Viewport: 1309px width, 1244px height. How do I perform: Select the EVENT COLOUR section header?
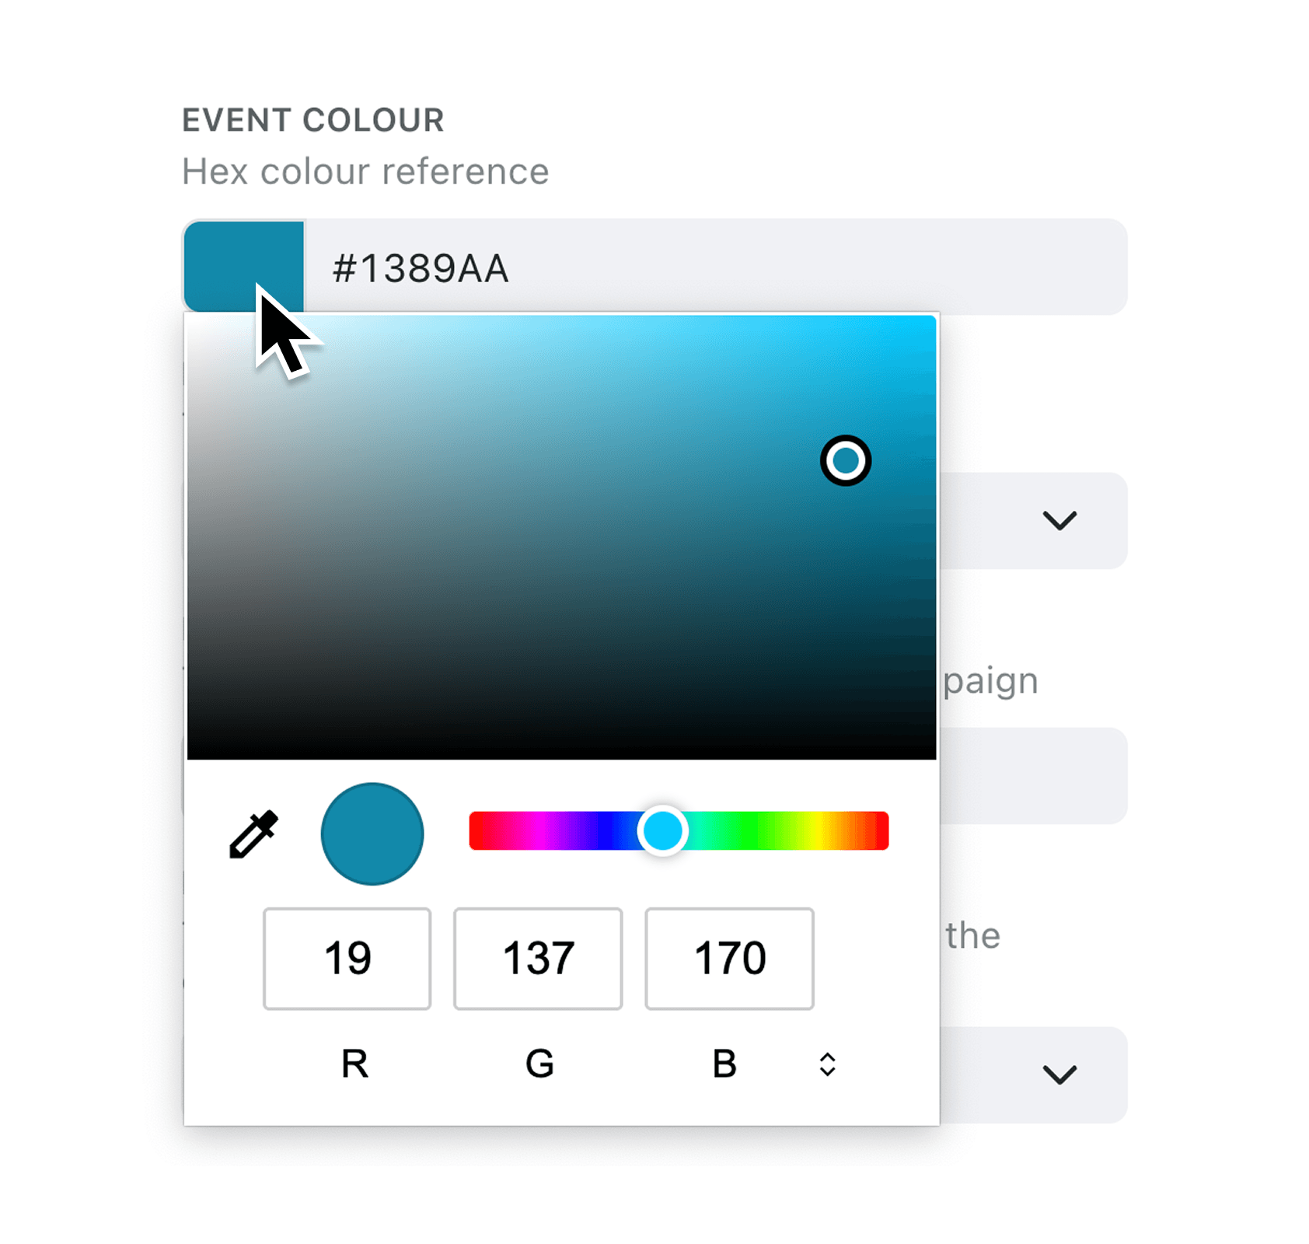[x=312, y=119]
